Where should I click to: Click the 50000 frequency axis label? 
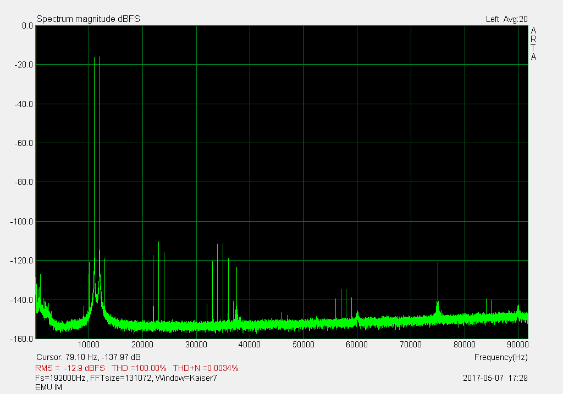tap(303, 345)
